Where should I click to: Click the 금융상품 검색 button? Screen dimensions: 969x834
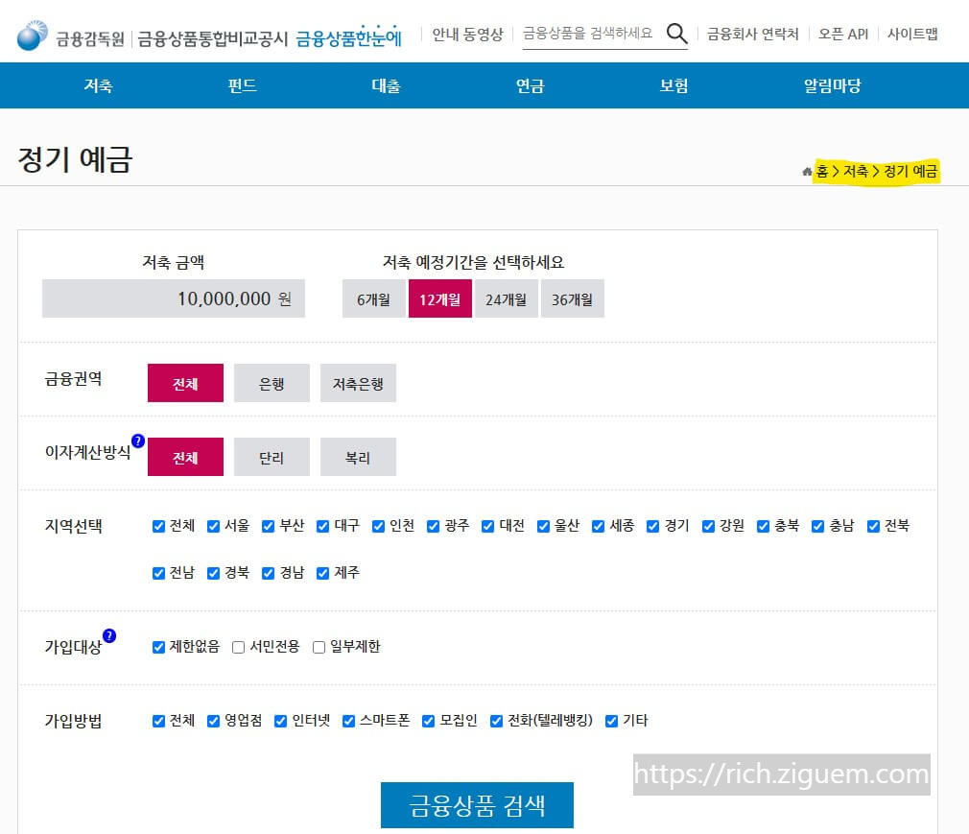click(x=477, y=805)
